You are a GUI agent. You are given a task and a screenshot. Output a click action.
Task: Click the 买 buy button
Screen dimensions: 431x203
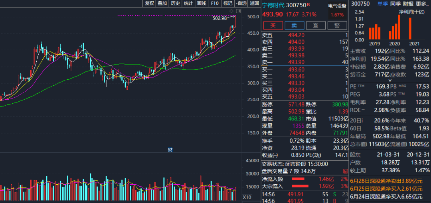(x=273, y=26)
